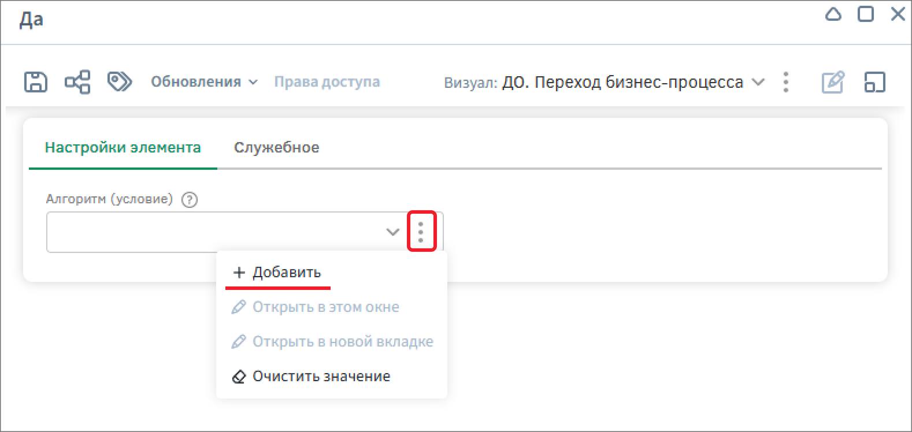The height and width of the screenshot is (432, 912).
Task: Open the Права доступа link
Action: click(x=327, y=82)
